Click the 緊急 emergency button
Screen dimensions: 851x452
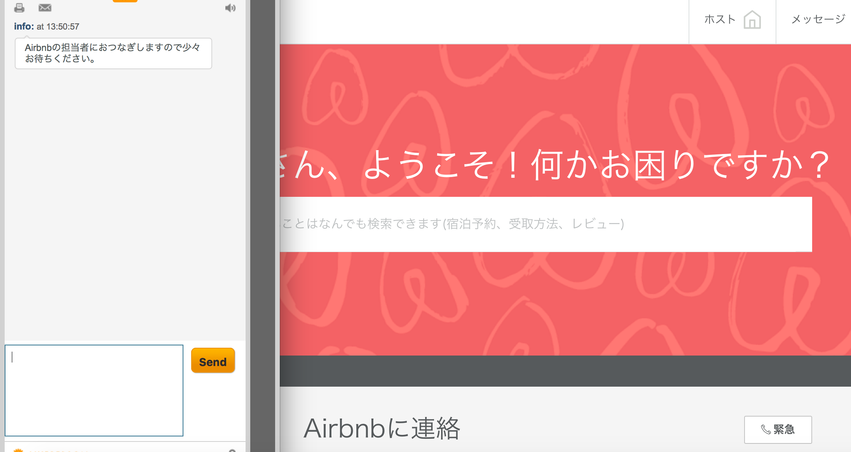coord(778,429)
